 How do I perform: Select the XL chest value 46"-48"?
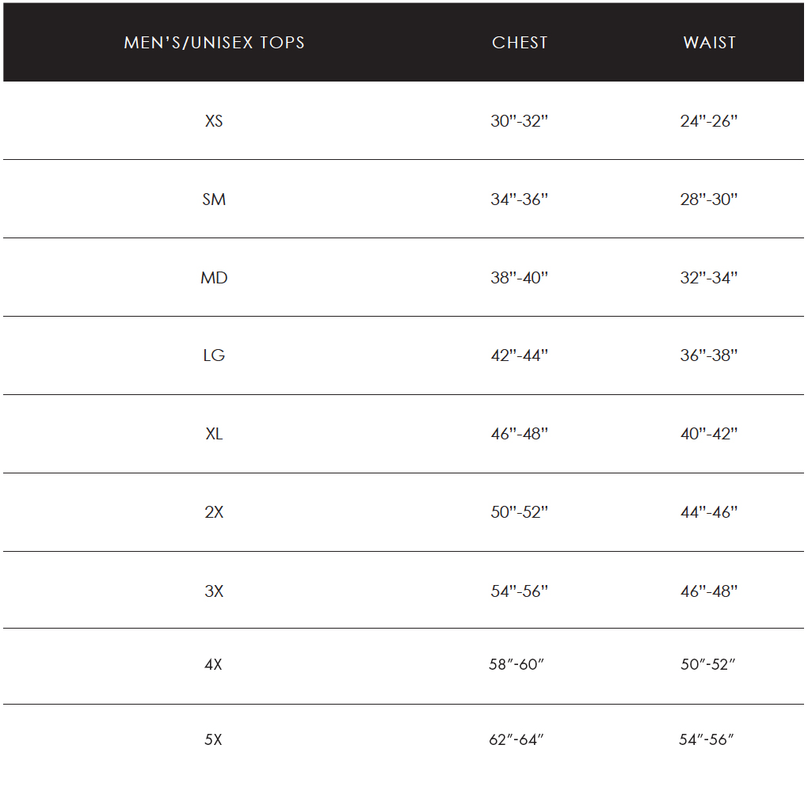[x=520, y=434]
